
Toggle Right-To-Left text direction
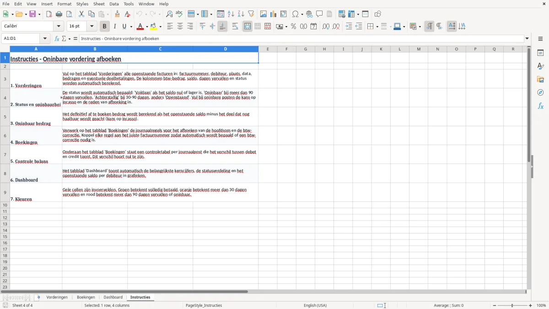click(439, 27)
